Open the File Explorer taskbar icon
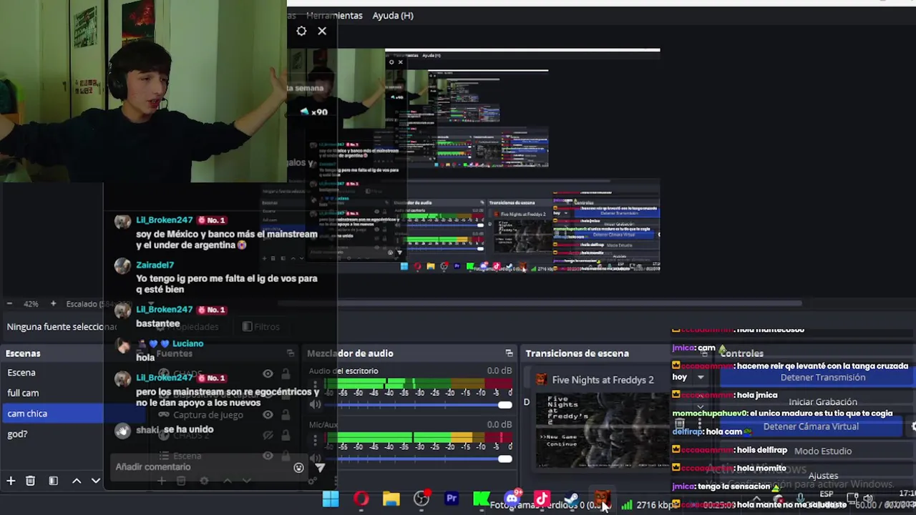The height and width of the screenshot is (515, 916). tap(391, 499)
